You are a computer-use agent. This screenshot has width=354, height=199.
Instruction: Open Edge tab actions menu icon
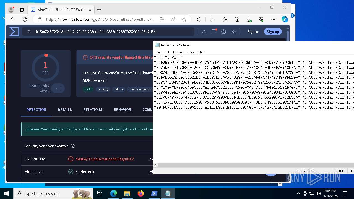22,10
